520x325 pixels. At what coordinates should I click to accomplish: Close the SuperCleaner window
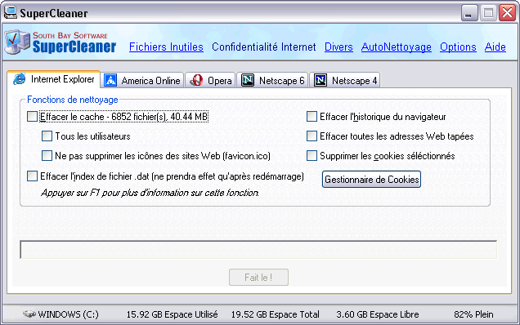508,13
